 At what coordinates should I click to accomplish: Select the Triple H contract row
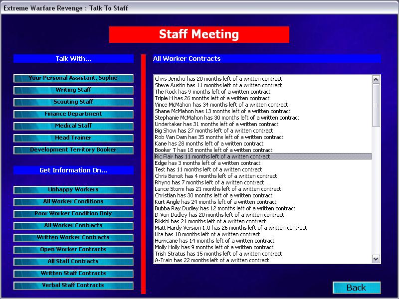click(x=263, y=98)
